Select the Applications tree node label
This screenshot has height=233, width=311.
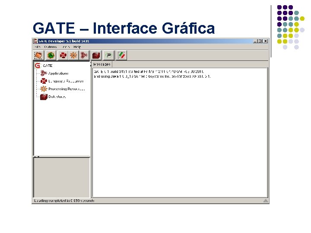tap(58, 73)
